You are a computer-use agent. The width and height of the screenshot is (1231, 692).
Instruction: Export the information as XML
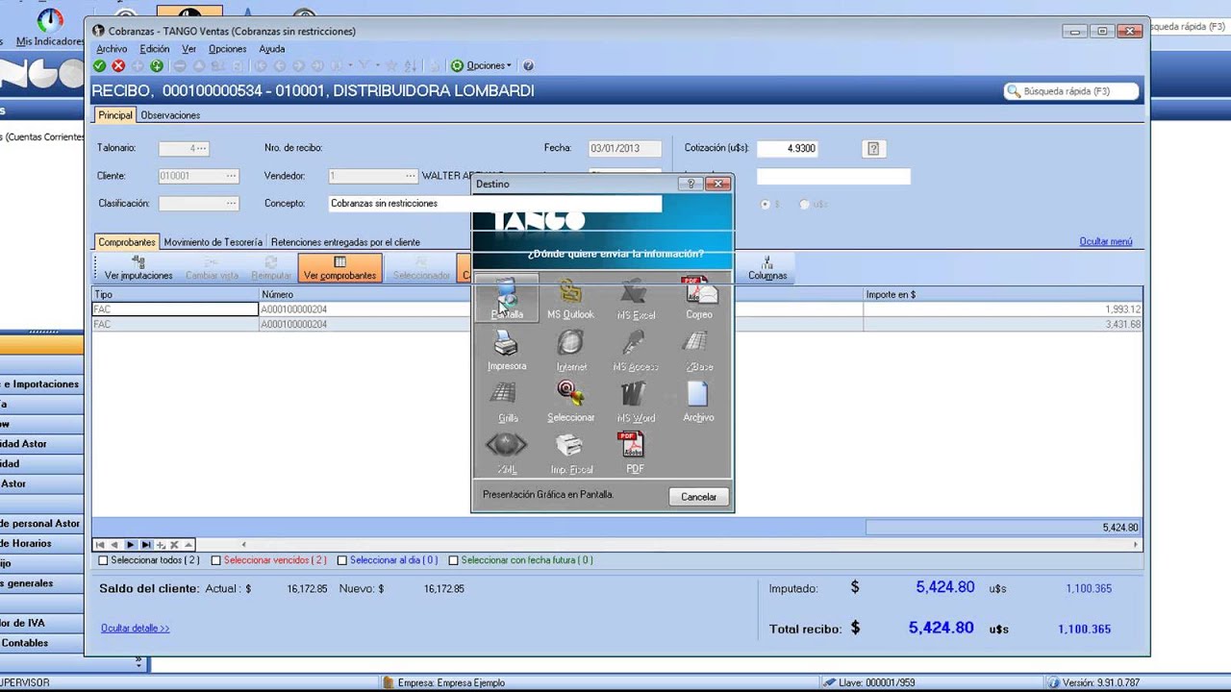coord(507,455)
